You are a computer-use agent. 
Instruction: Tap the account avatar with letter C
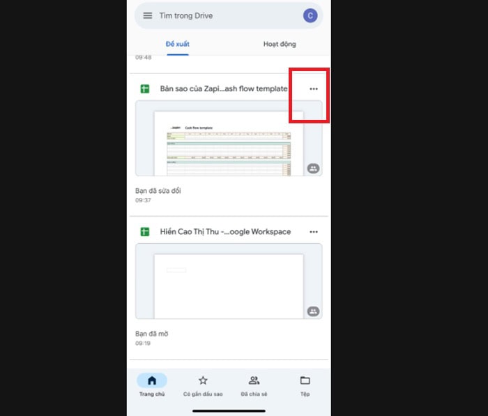click(310, 15)
